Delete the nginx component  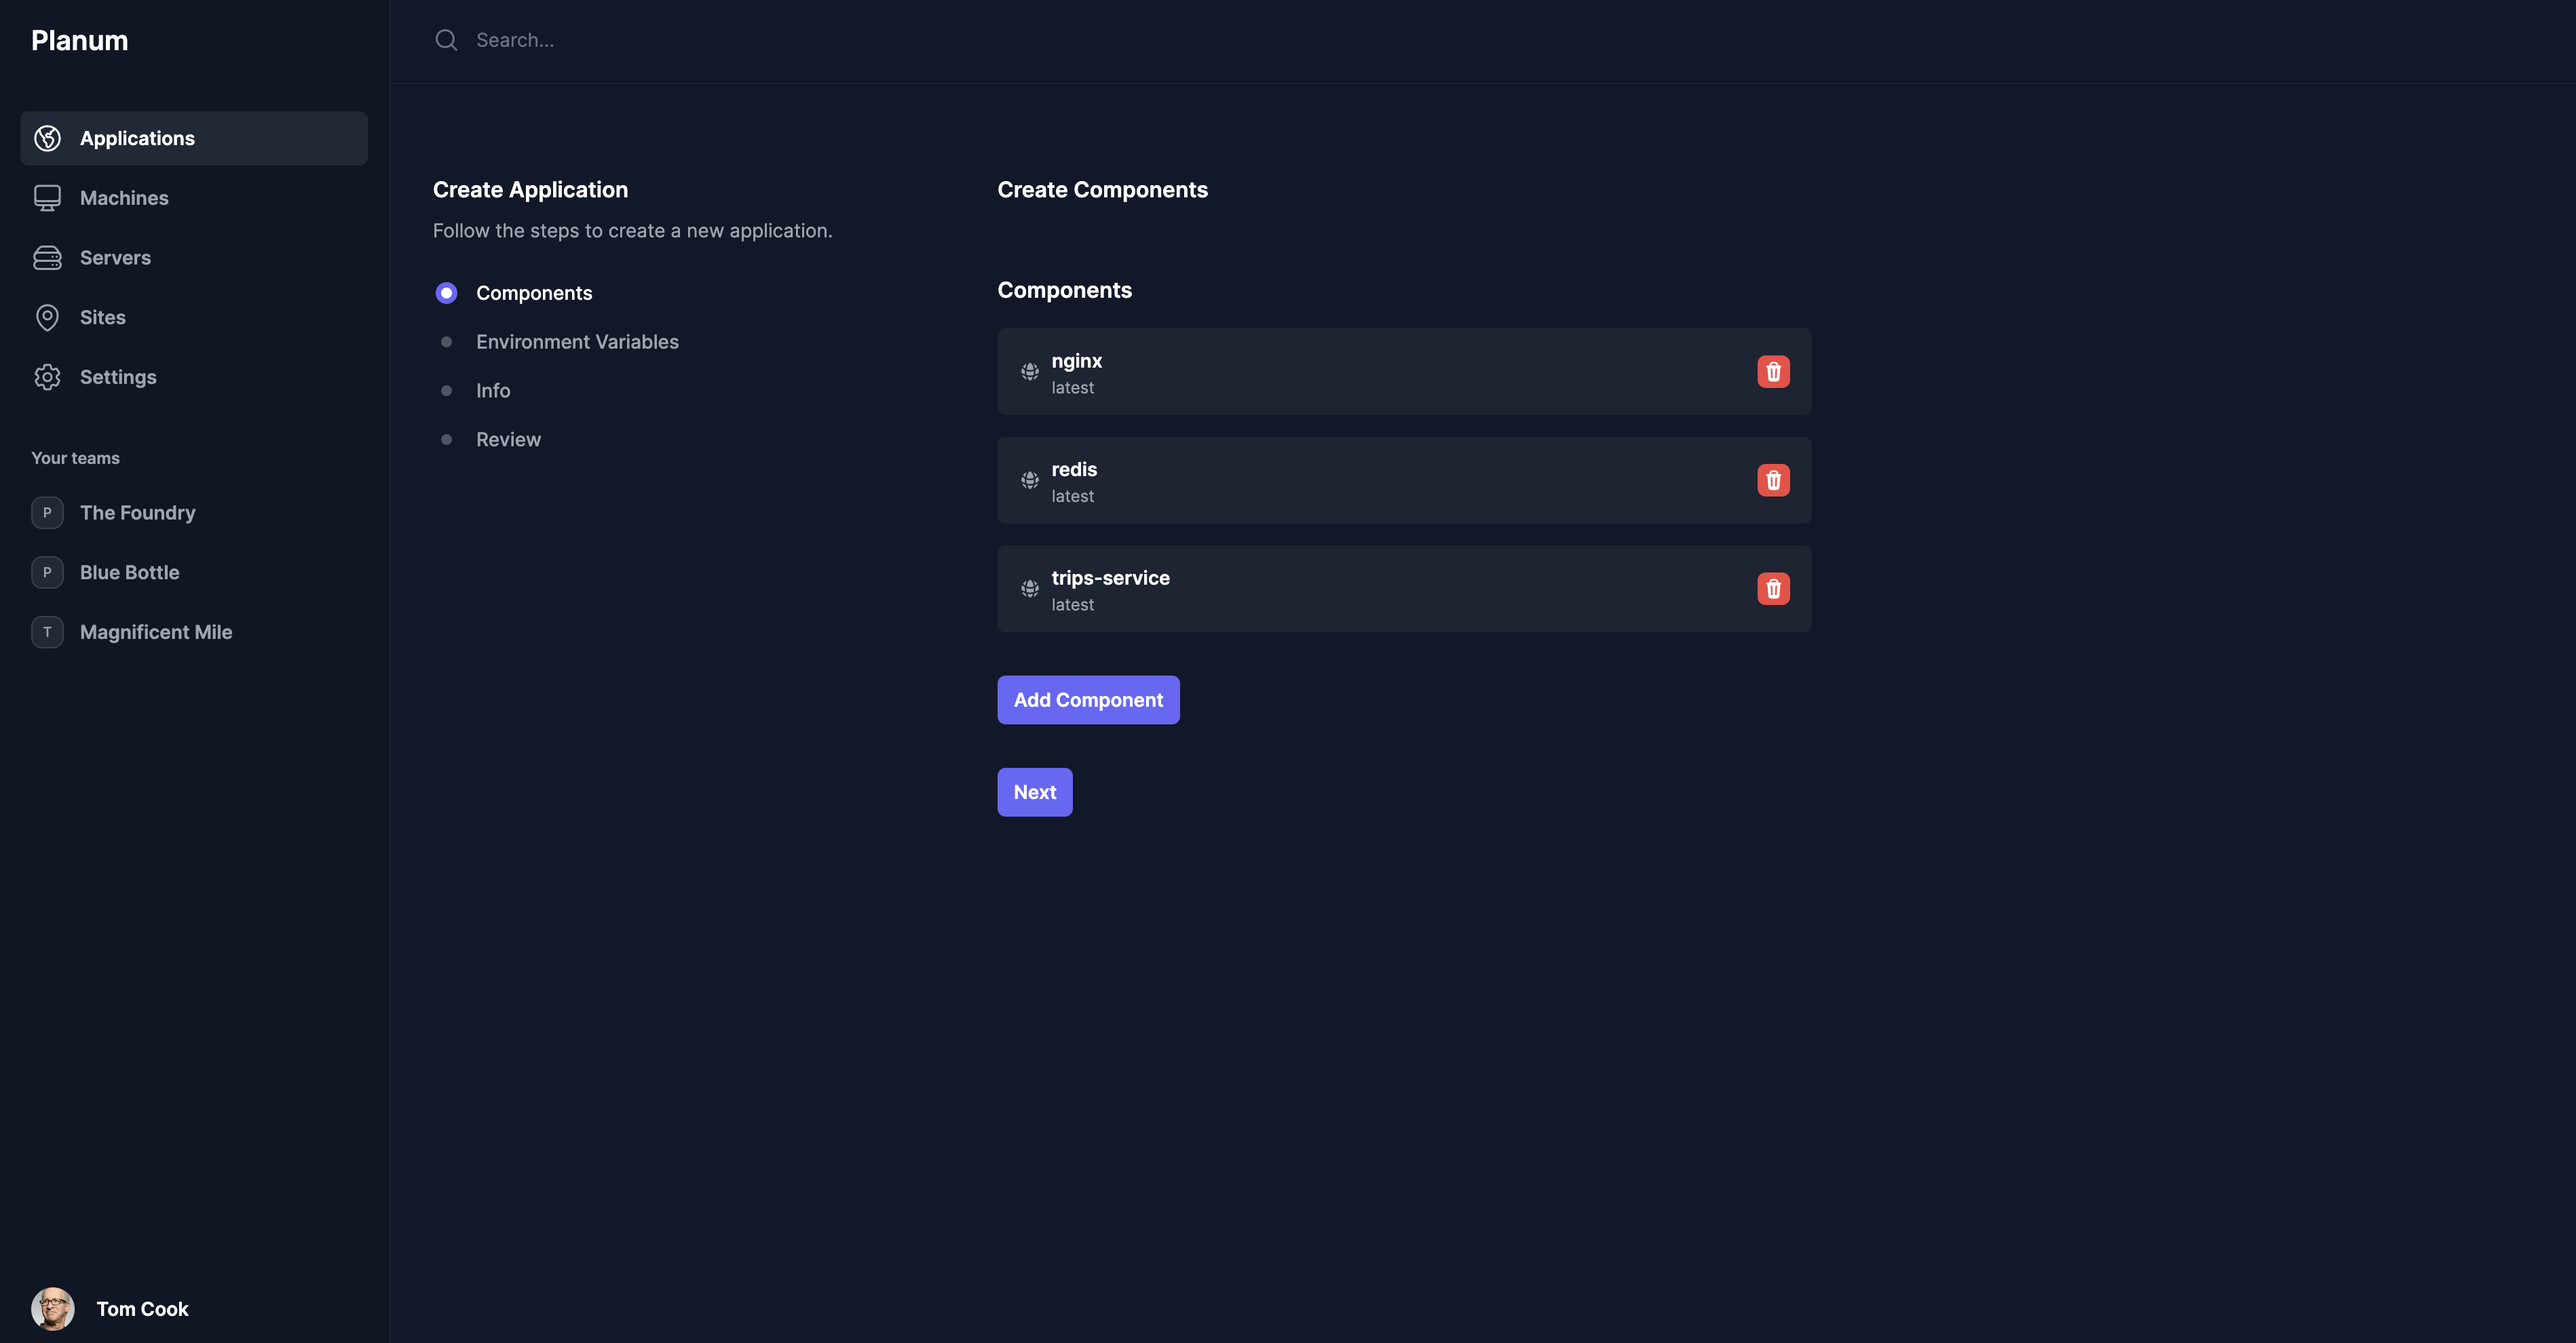coord(1773,372)
